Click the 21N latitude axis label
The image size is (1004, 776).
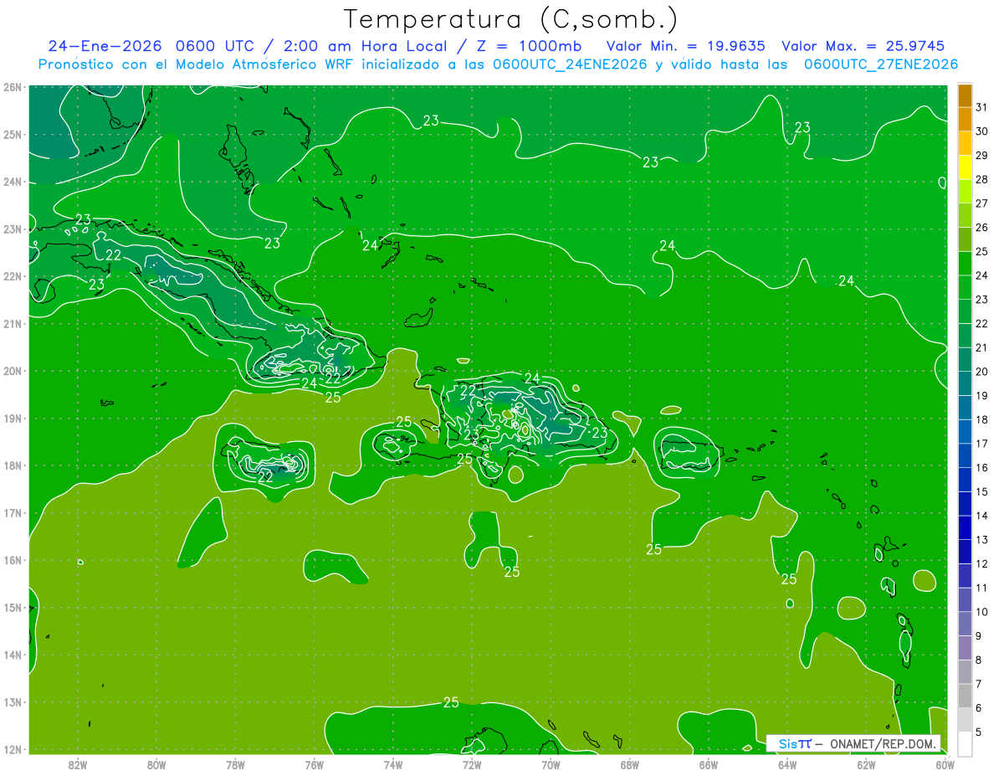point(12,323)
